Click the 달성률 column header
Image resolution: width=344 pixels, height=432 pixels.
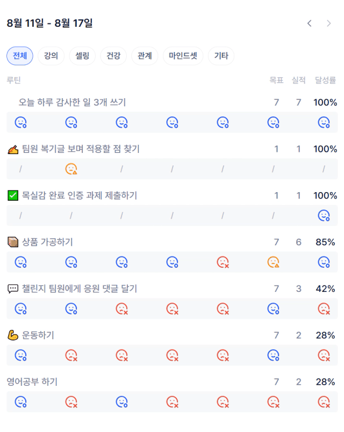[x=326, y=80]
